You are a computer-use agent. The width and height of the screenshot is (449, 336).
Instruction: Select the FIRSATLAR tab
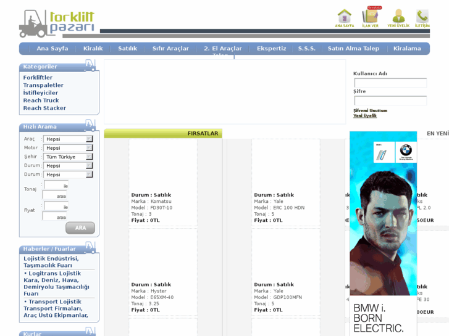point(163,133)
